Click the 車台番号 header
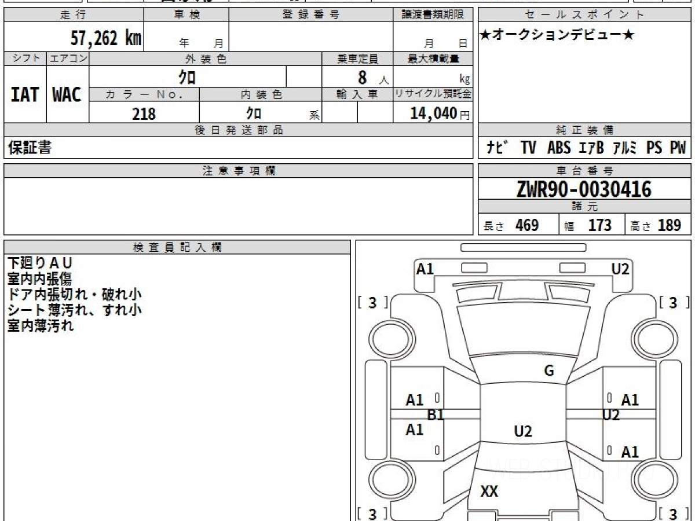The width and height of the screenshot is (695, 521). coord(585,171)
